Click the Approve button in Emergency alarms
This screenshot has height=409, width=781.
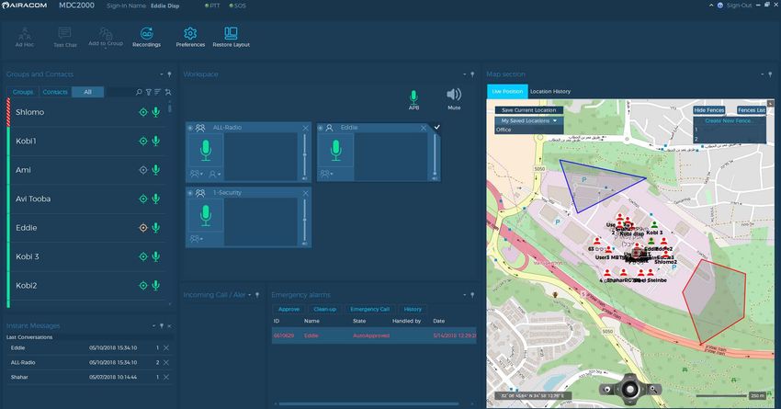pyautogui.click(x=289, y=310)
